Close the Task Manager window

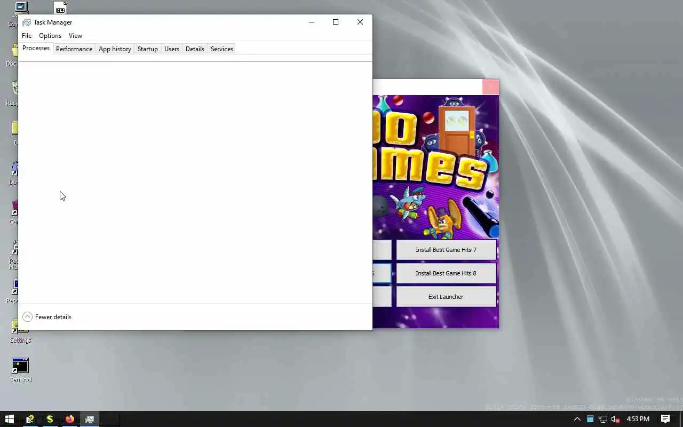360,22
